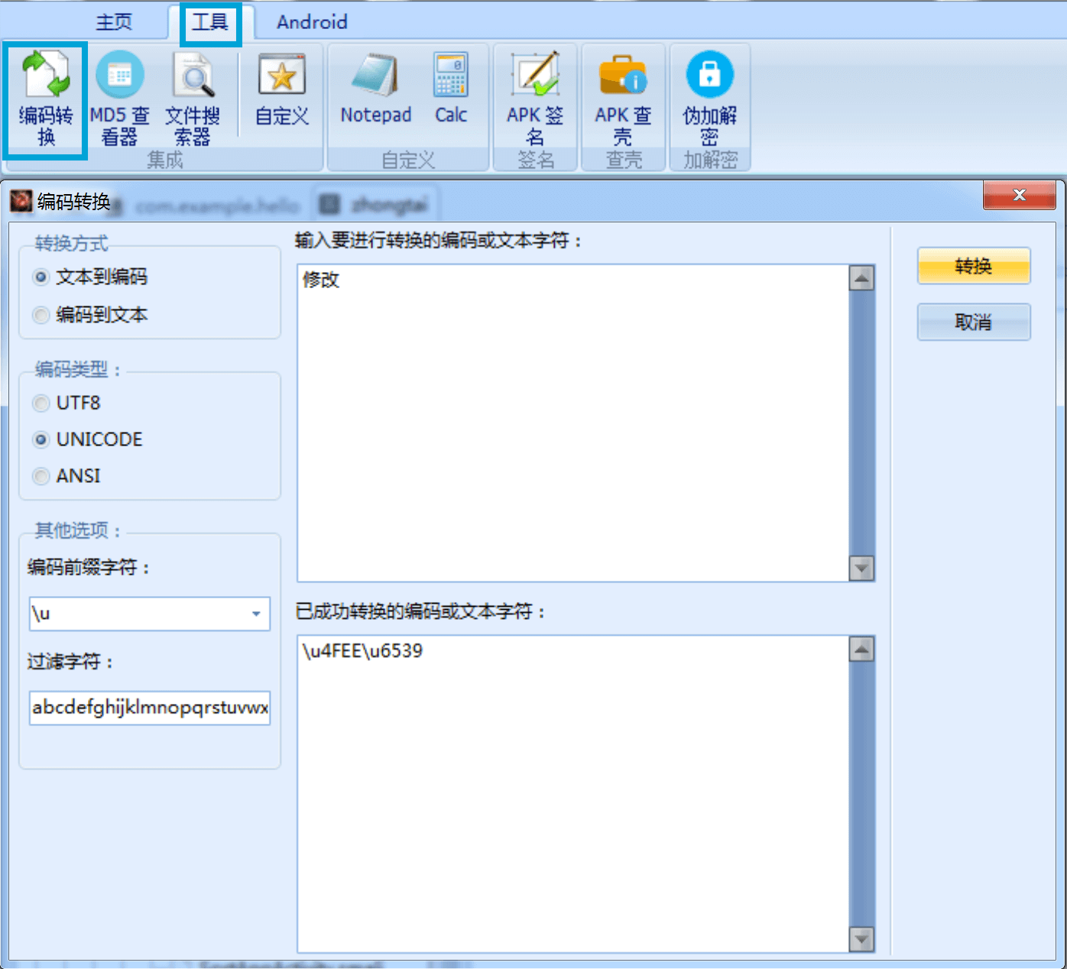Launch the MD5 查看器 tool
This screenshot has width=1067, height=969.
(119, 99)
